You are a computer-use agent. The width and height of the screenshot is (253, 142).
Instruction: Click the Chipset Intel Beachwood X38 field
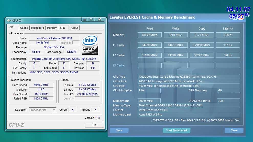click(189, 110)
